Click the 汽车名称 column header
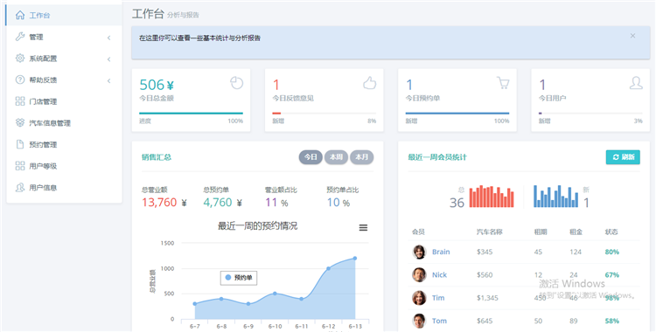The width and height of the screenshot is (656, 332). coord(490,232)
